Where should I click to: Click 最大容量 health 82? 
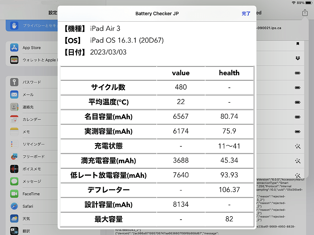tap(229, 219)
